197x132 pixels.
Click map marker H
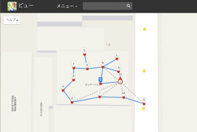[x=63, y=88]
